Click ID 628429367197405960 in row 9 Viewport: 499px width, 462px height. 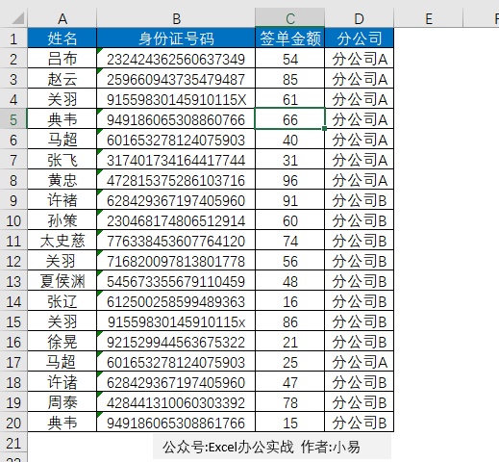tap(176, 200)
